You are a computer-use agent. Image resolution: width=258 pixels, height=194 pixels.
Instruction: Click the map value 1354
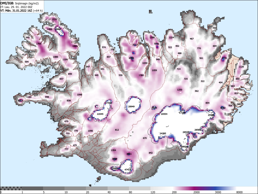pyautogui.click(x=113, y=150)
